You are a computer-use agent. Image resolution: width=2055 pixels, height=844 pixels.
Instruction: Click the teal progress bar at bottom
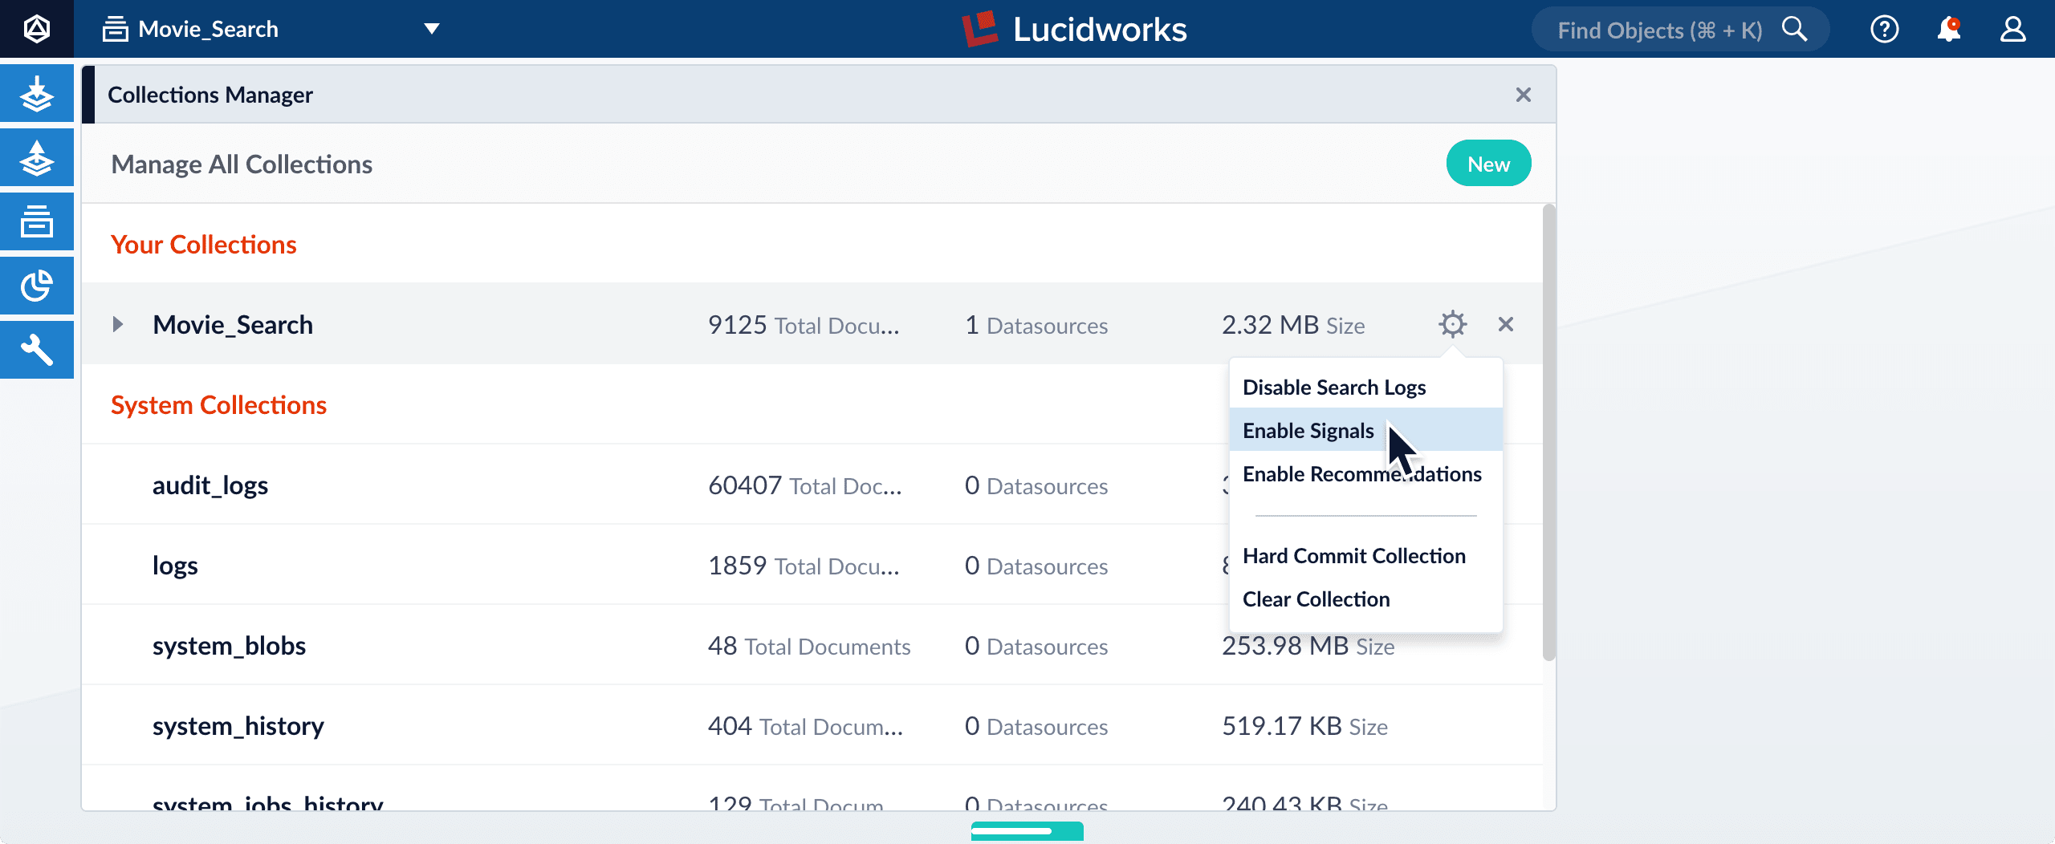[1027, 831]
